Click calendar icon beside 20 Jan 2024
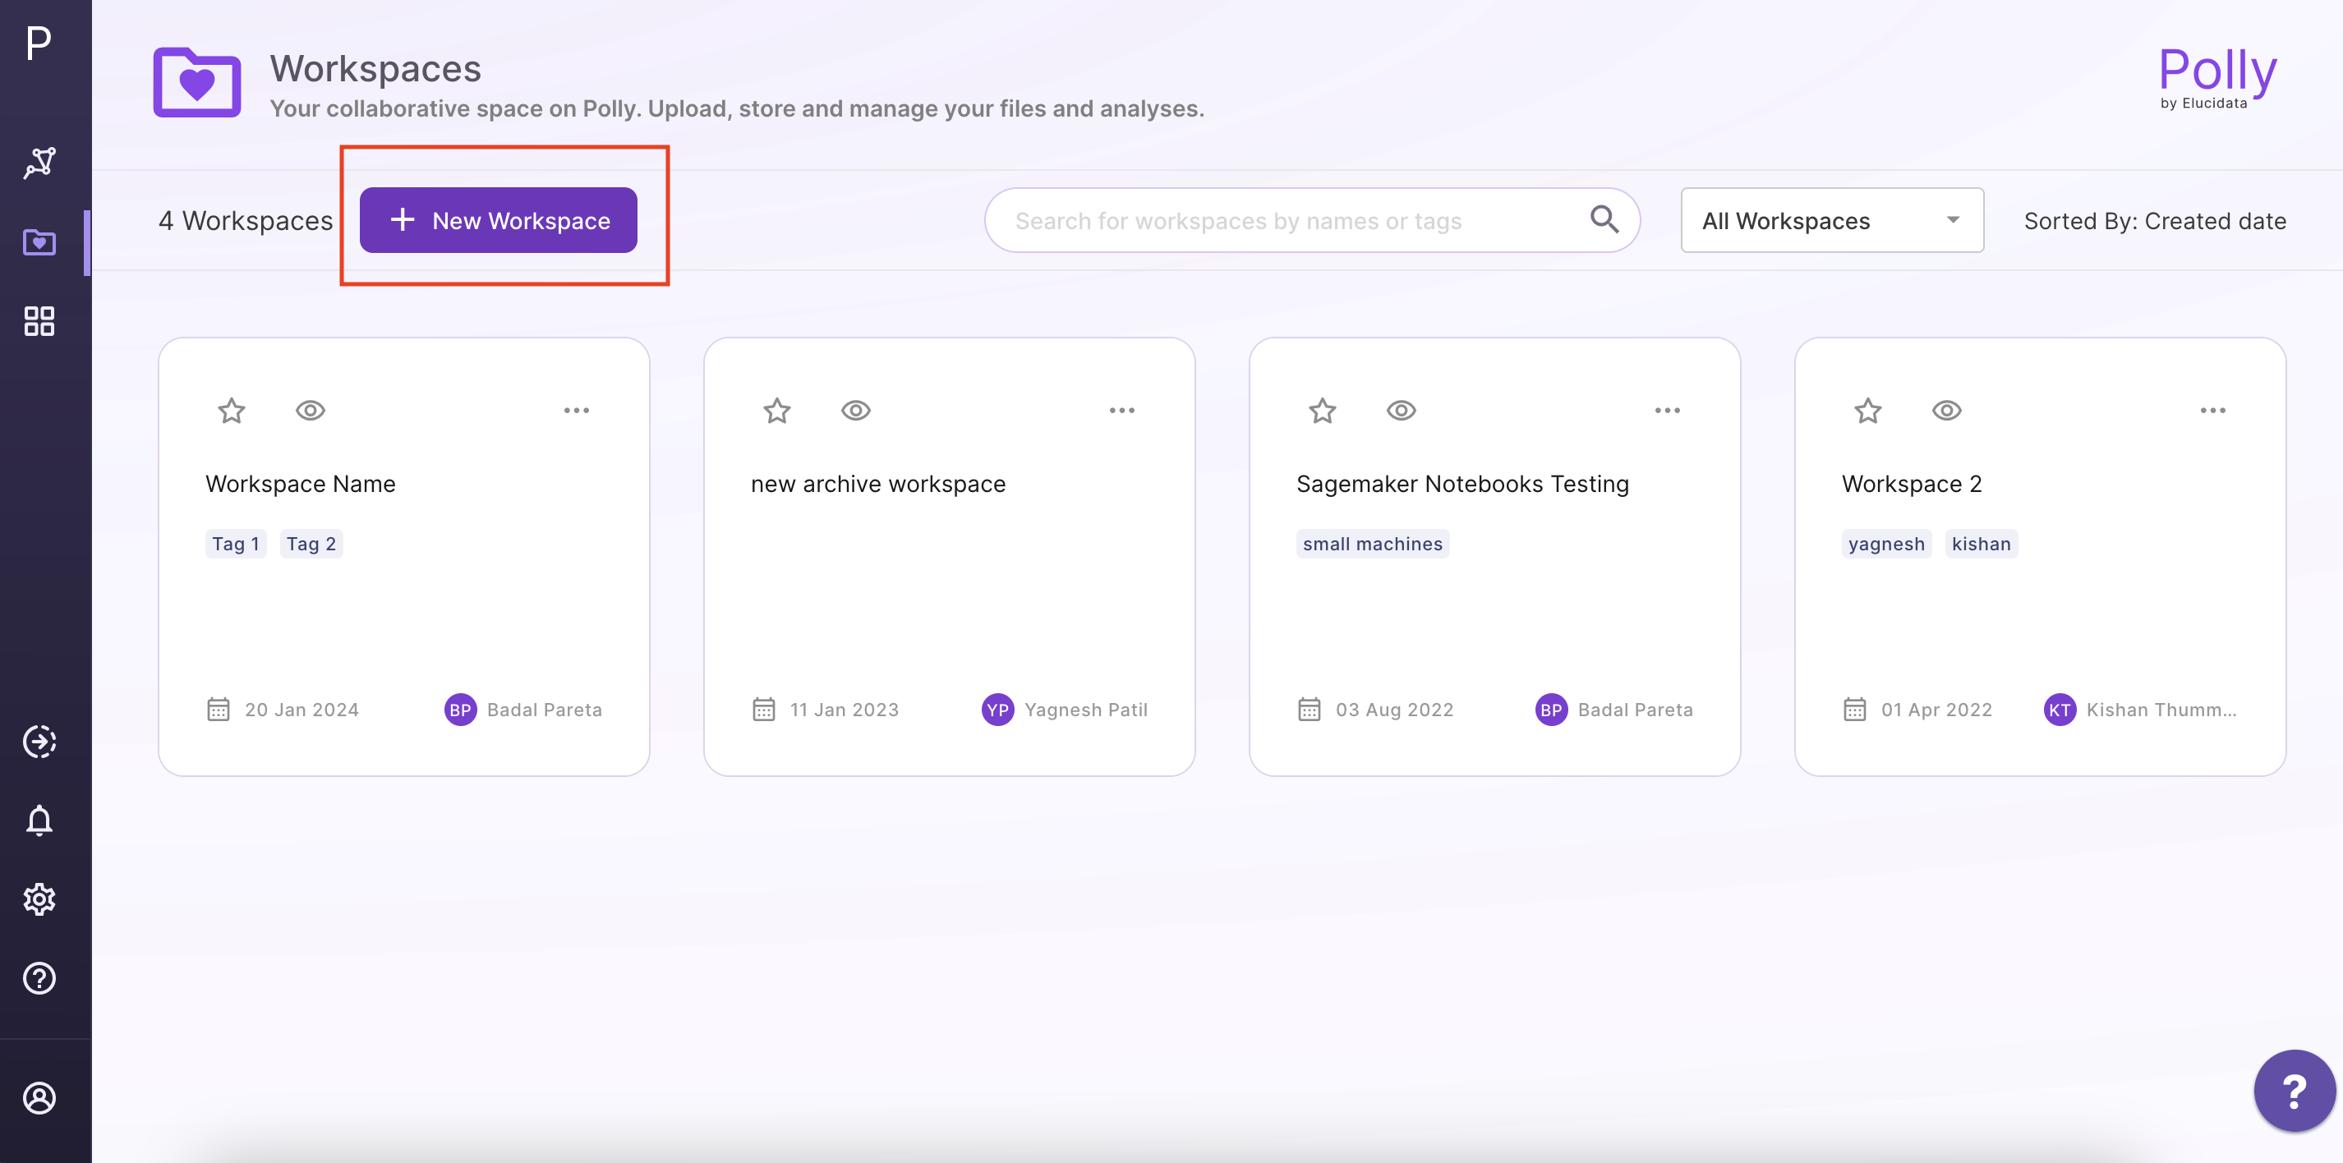This screenshot has height=1163, width=2343. click(x=219, y=710)
